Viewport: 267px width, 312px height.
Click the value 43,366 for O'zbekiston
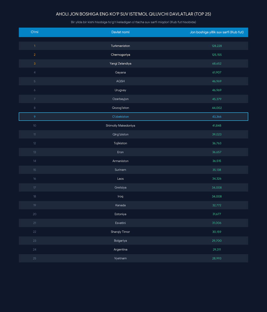(x=216, y=117)
